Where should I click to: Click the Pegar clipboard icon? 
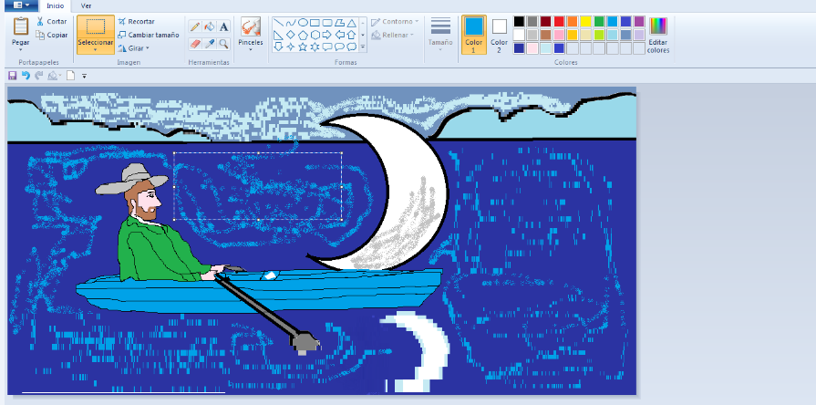(21, 26)
